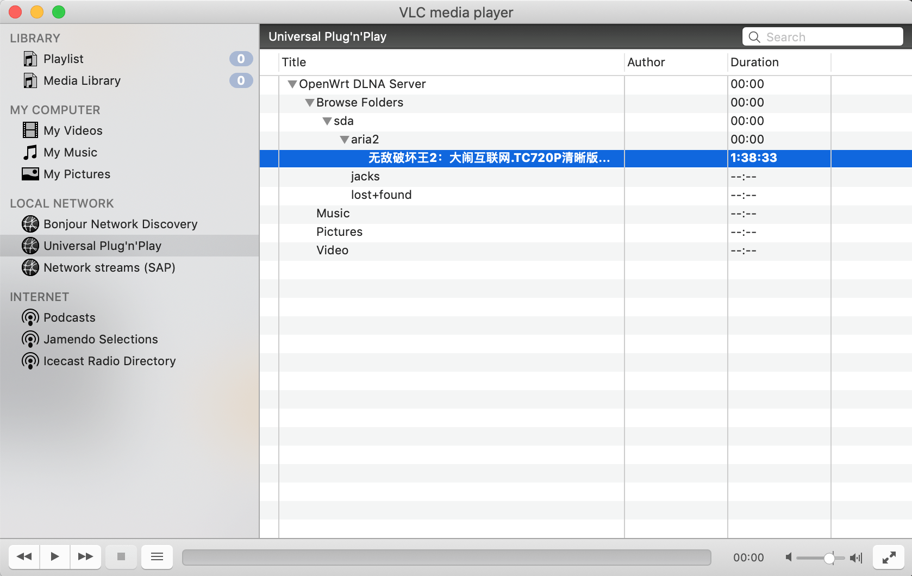Click the Playlist count badge 0
912x576 pixels.
point(241,59)
